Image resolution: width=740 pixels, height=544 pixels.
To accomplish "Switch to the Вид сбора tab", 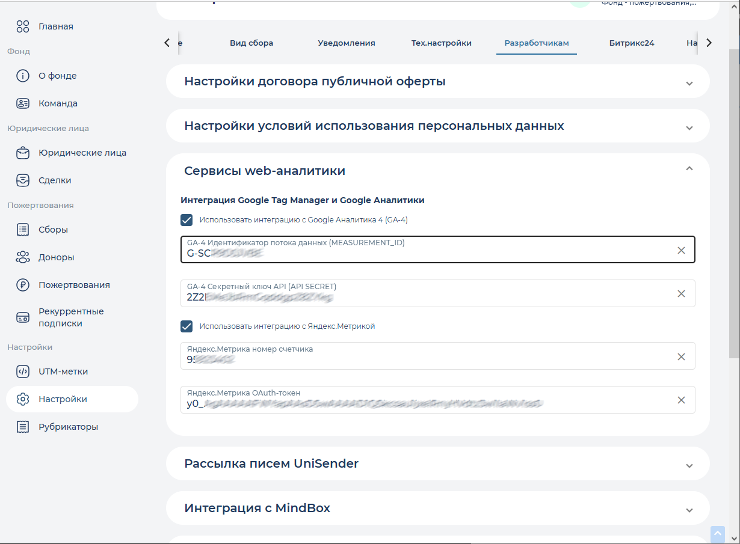I will click(x=251, y=43).
